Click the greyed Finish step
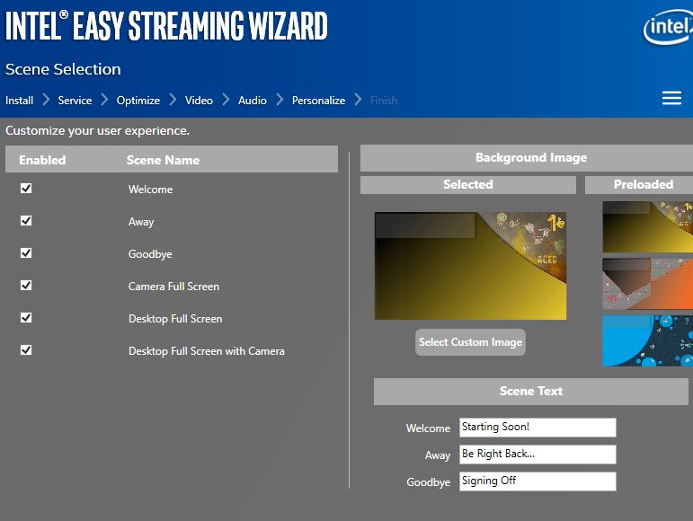 coord(384,101)
